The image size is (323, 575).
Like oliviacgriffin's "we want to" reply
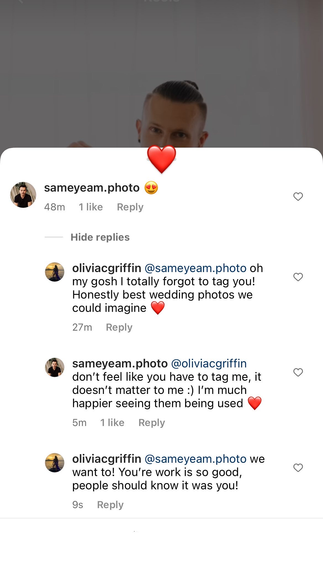(298, 468)
